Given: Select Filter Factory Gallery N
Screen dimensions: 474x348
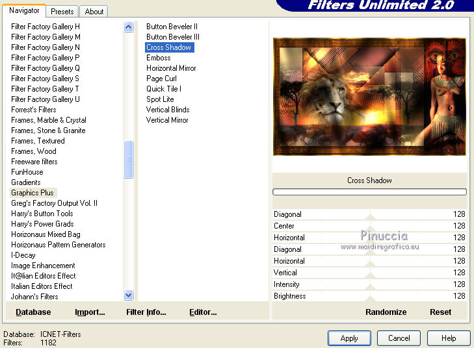Looking at the screenshot, I should pos(46,47).
